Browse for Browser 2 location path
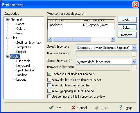Viewport: 140px width, 113px height. 134,68
